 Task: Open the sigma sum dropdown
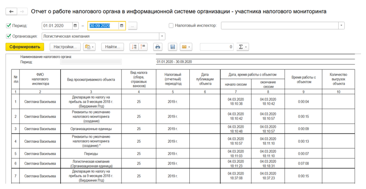243,47
